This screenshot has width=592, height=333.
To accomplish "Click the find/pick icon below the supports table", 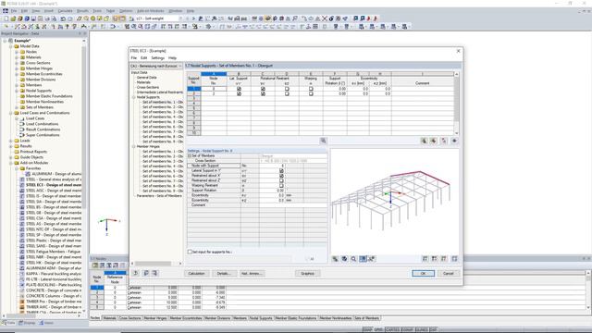I will tap(323, 141).
